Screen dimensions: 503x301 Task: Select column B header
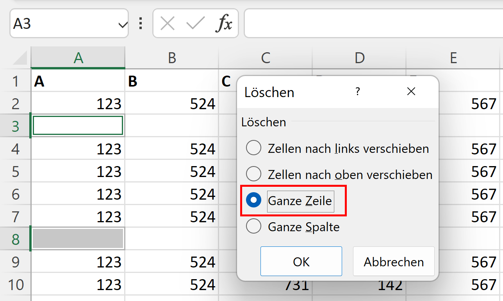172,58
